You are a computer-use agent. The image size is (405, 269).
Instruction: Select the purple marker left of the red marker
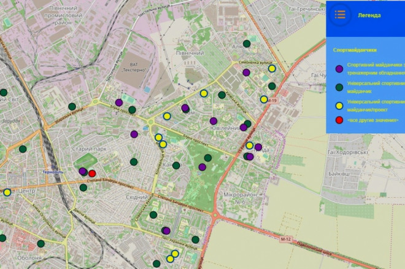pos(82,171)
